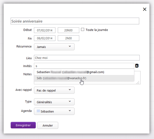Choose the Séb wanadoo.fr suggestion
This screenshot has height=139, width=154.
pos(84,78)
